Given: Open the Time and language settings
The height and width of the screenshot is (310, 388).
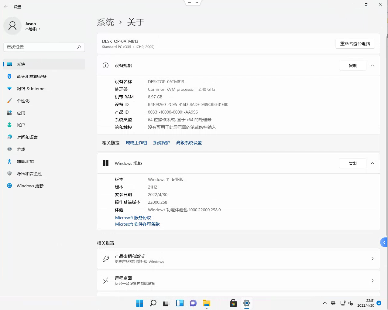Looking at the screenshot, I should [27, 137].
